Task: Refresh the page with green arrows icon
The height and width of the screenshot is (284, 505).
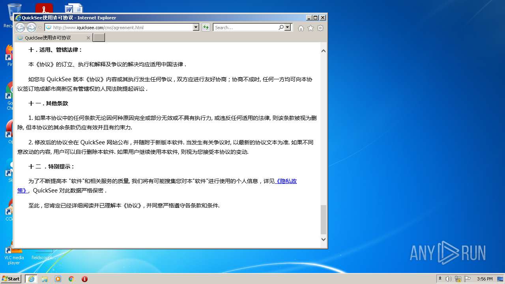Action: pyautogui.click(x=206, y=27)
